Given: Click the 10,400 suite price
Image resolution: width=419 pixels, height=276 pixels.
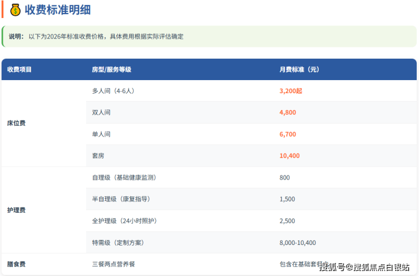Looking at the screenshot, I should click(289, 156).
